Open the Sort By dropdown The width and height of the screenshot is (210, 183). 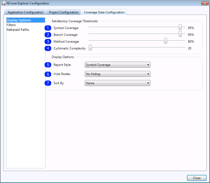pyautogui.click(x=118, y=83)
